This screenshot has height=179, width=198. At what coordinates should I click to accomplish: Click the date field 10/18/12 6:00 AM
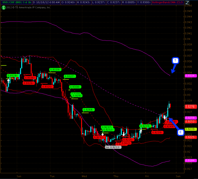click(x=46, y=2)
